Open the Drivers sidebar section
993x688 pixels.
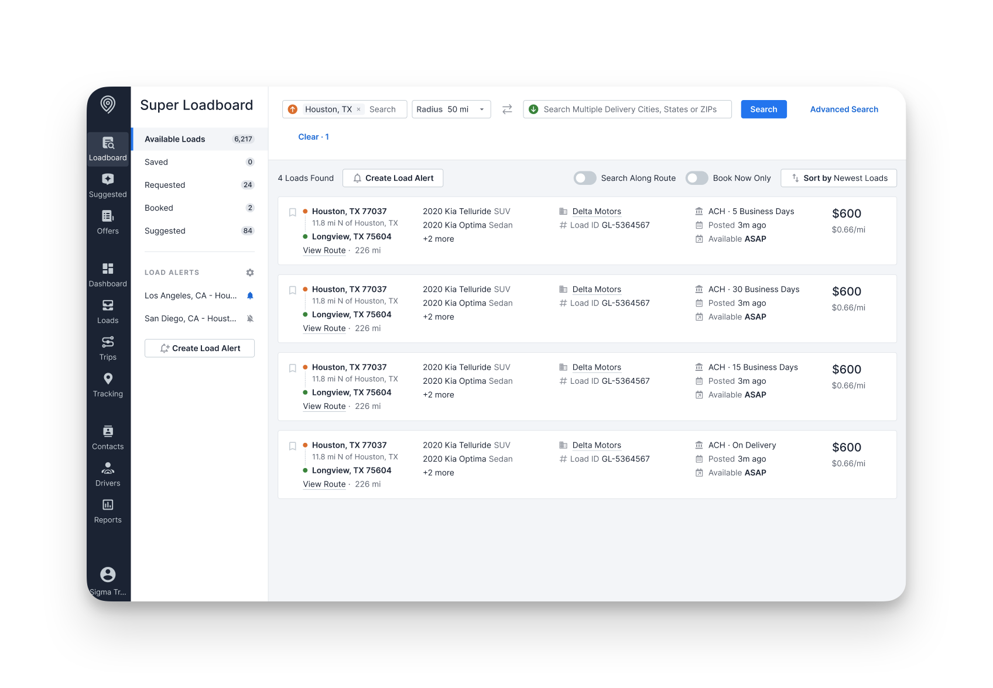[x=108, y=474]
